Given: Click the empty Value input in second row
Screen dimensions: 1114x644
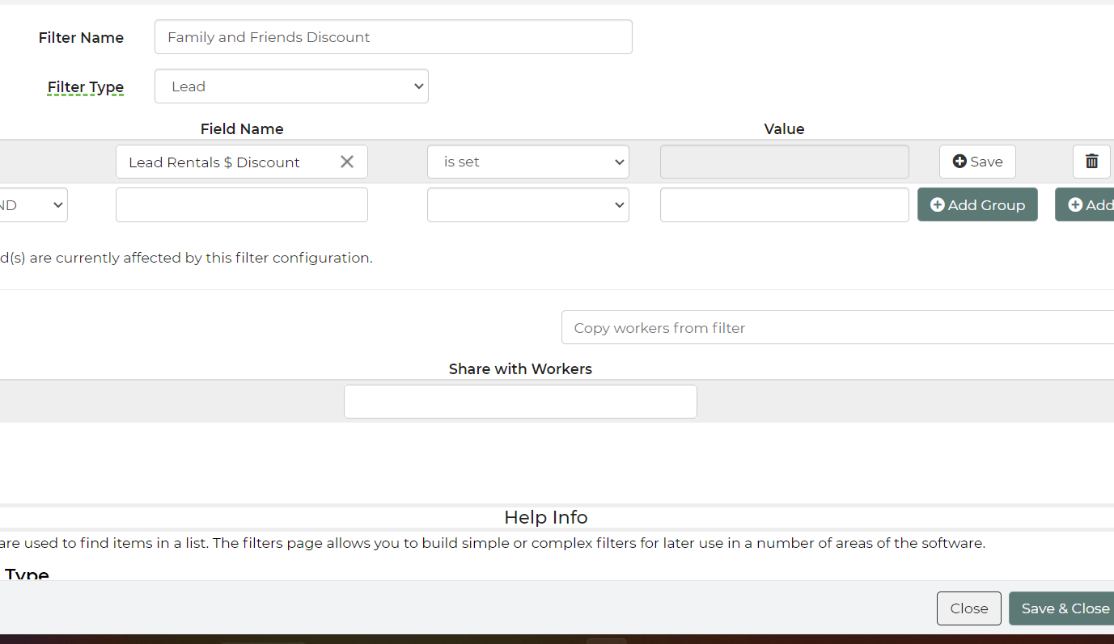Looking at the screenshot, I should [784, 205].
